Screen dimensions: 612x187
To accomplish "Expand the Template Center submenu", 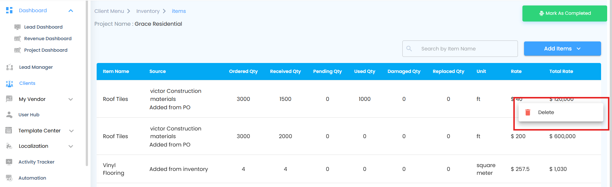I will (x=71, y=131).
